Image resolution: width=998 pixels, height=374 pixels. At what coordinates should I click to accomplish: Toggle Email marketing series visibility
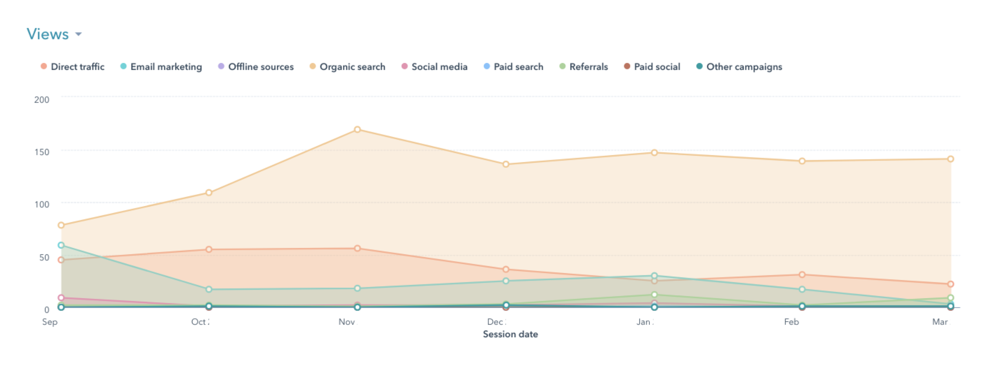[x=166, y=67]
